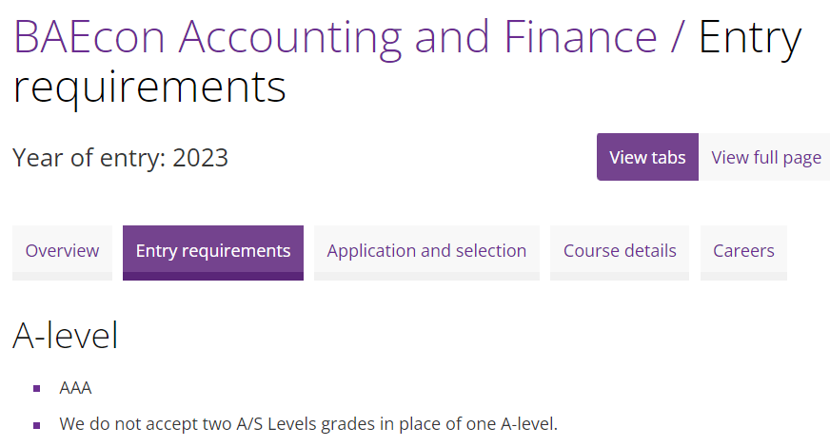Switch to the Careers tab
Image resolution: width=830 pixels, height=447 pixels.
[743, 251]
